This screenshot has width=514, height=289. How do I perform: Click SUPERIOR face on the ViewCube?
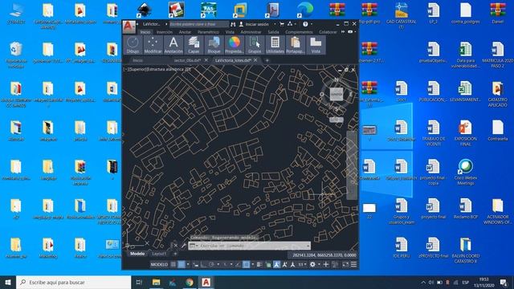(337, 94)
